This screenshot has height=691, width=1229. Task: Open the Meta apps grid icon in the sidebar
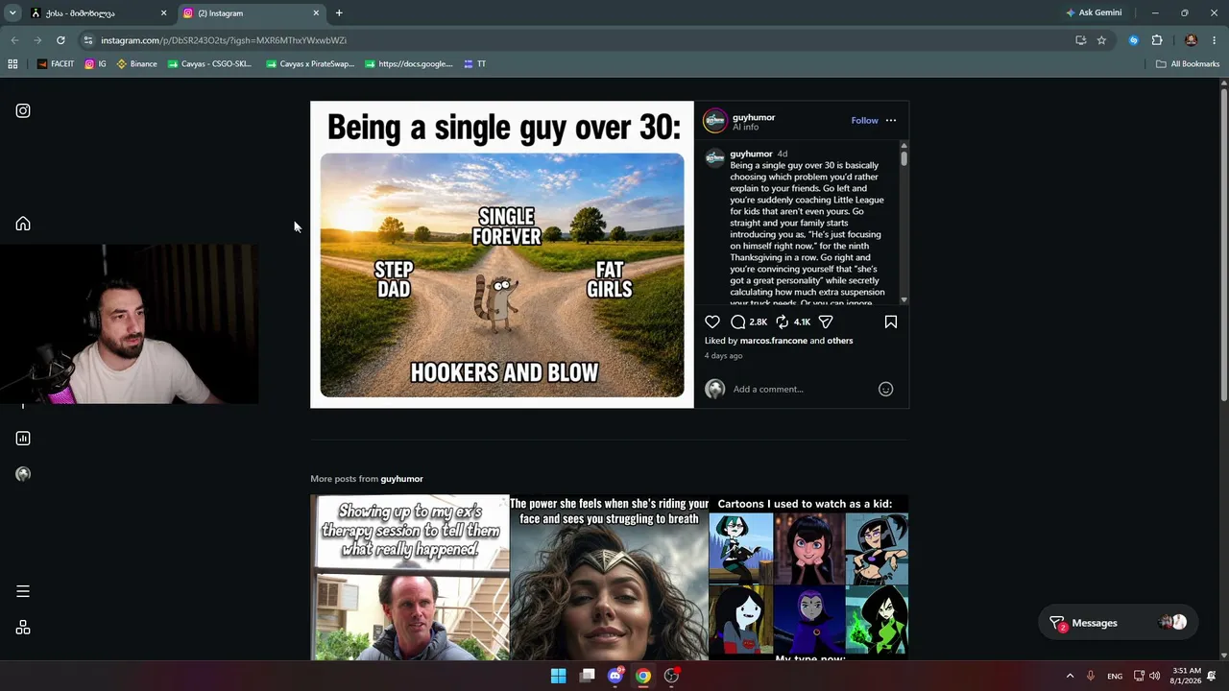pyautogui.click(x=23, y=628)
